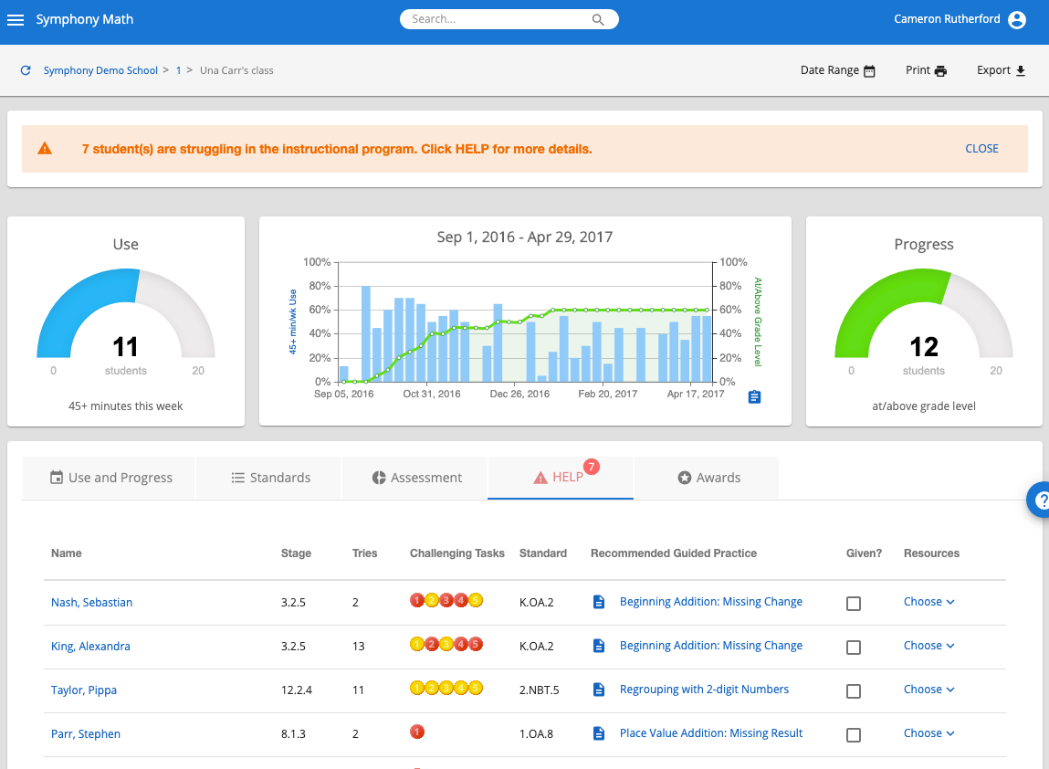Switch to the Assessment tab
This screenshot has height=769, width=1049.
(414, 478)
